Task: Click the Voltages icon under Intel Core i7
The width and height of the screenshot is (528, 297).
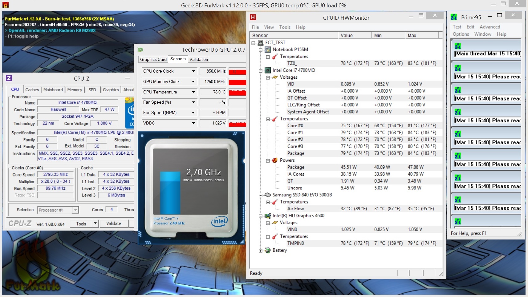Action: (x=275, y=77)
